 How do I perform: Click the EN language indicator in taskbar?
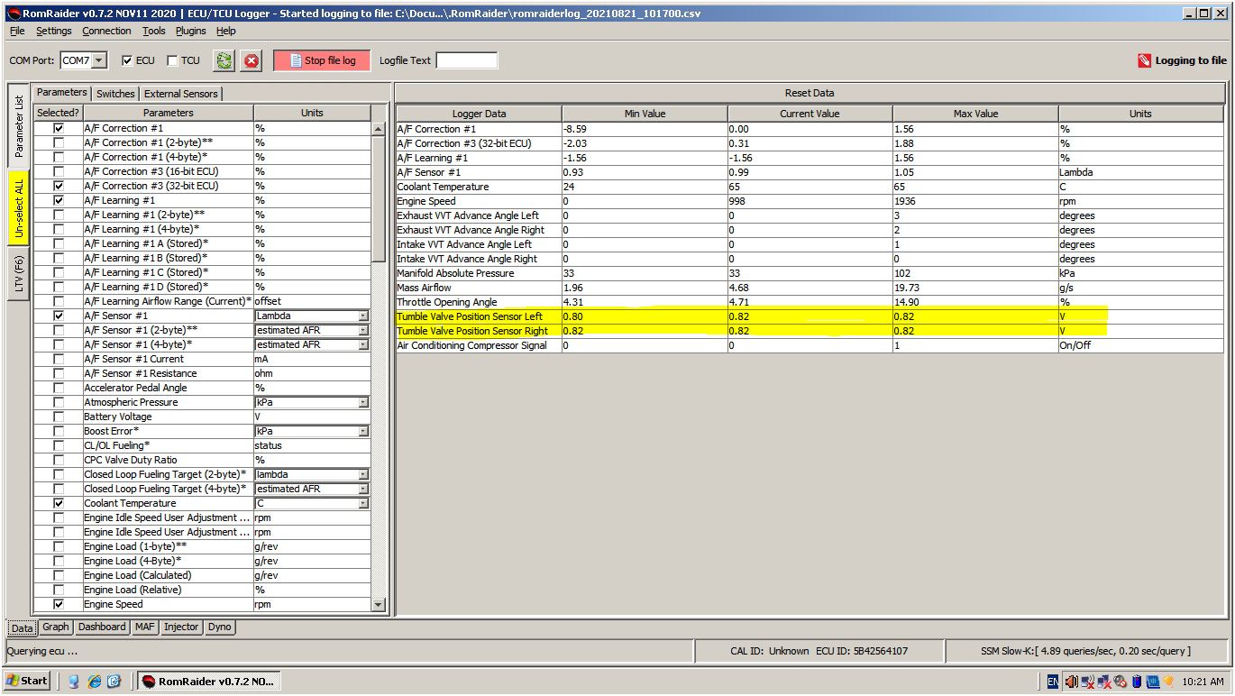point(1052,682)
